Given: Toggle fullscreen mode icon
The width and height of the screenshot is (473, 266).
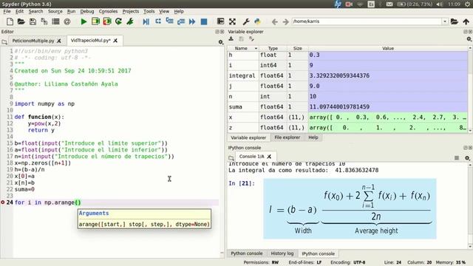Looking at the screenshot, I should [232, 21].
